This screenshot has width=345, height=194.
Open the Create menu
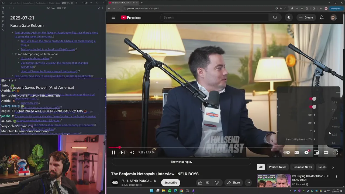306,18
